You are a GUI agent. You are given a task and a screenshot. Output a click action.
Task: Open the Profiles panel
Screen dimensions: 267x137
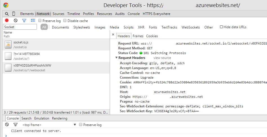point(88,14)
